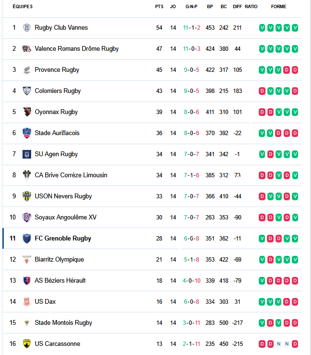Viewport: 311px width, 355px height.
Task: Click the G-N-P column header
Action: (192, 7)
